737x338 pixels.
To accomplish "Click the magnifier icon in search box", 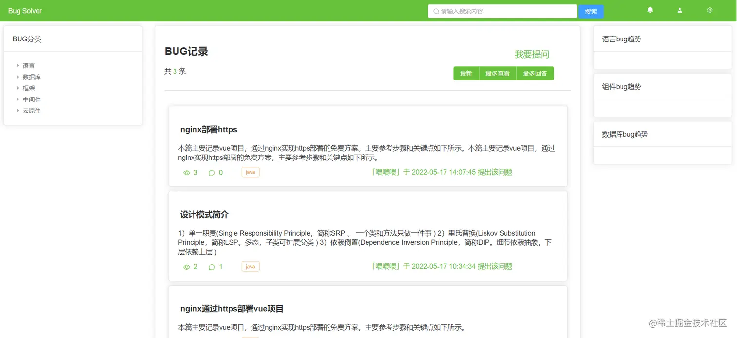I will pyautogui.click(x=436, y=11).
